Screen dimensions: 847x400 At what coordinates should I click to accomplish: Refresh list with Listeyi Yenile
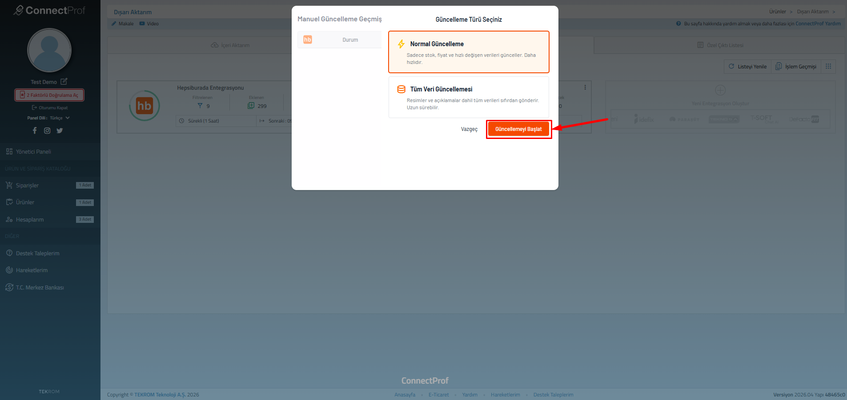(x=748, y=67)
